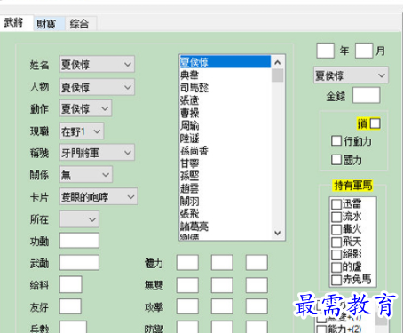Select 諸葛亮 in the officer list

tap(225, 226)
